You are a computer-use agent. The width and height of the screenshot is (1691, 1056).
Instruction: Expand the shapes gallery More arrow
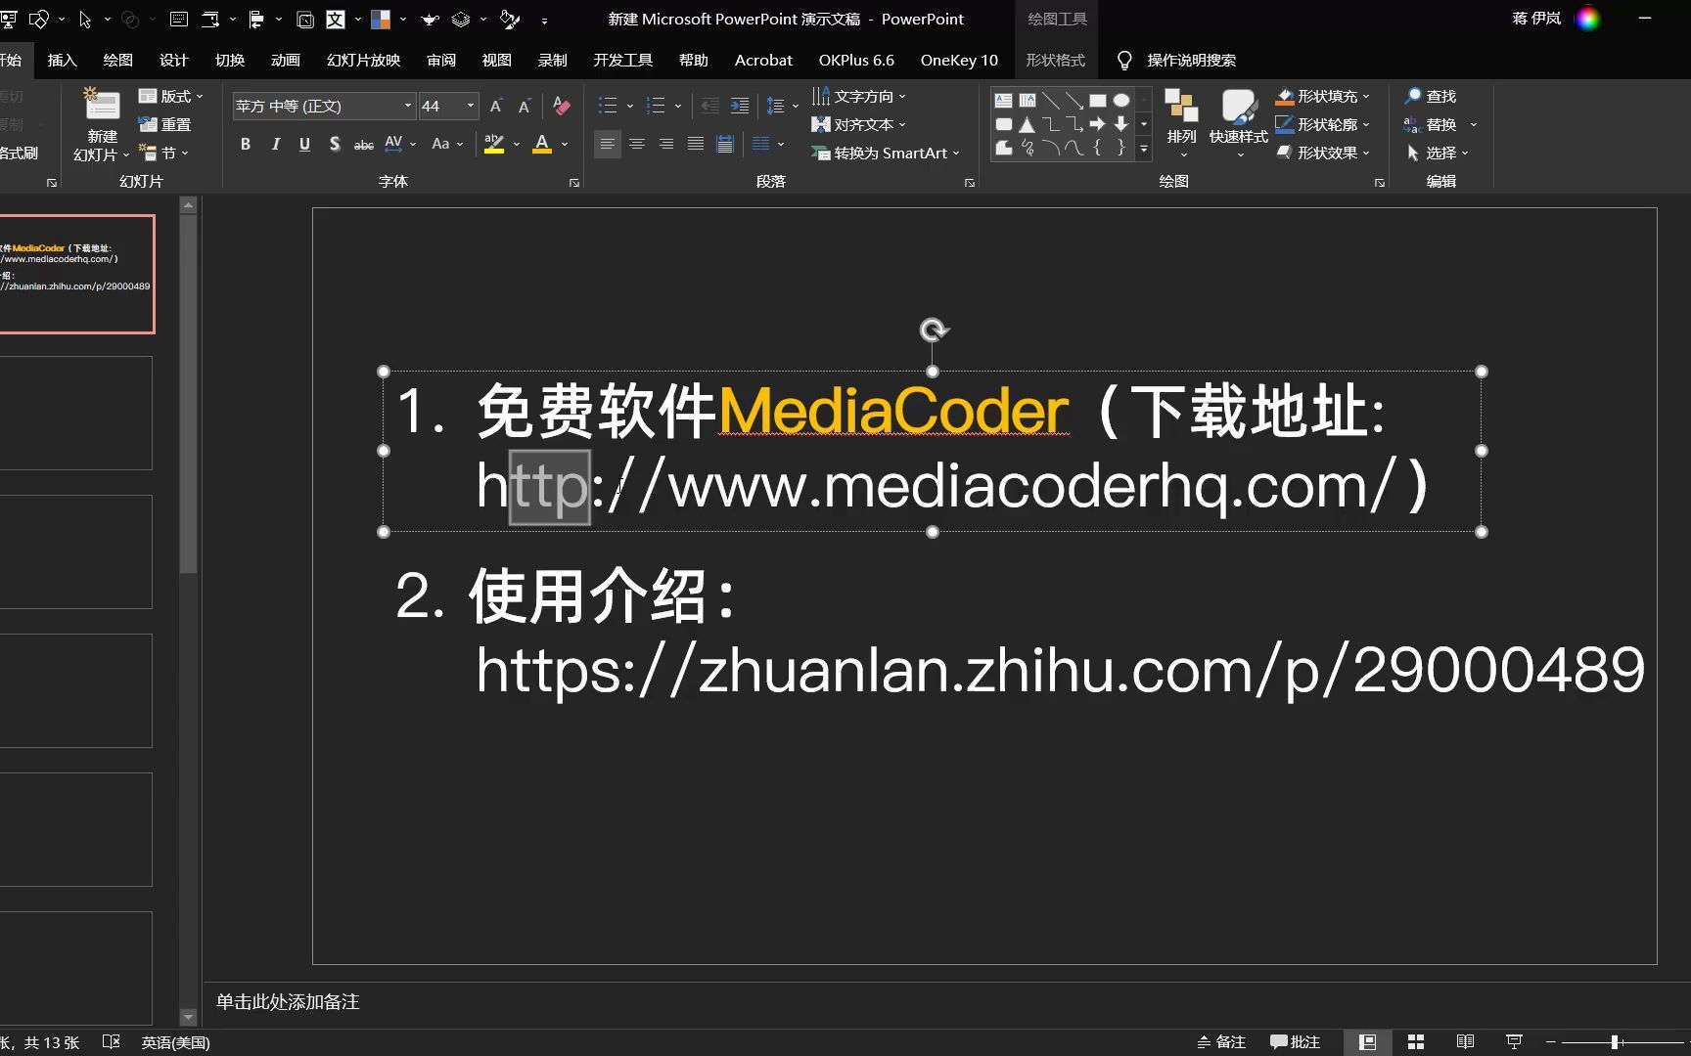(x=1143, y=149)
